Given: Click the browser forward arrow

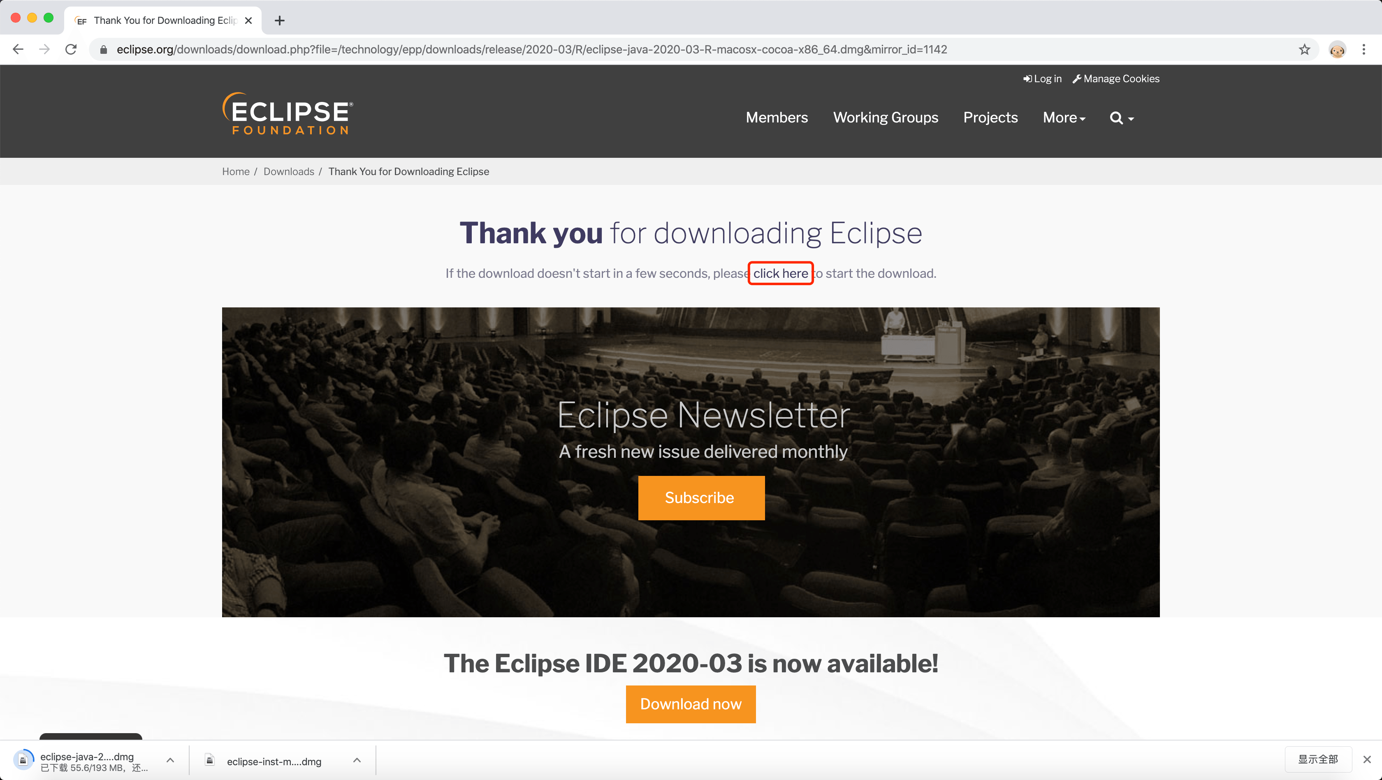Looking at the screenshot, I should 44,49.
